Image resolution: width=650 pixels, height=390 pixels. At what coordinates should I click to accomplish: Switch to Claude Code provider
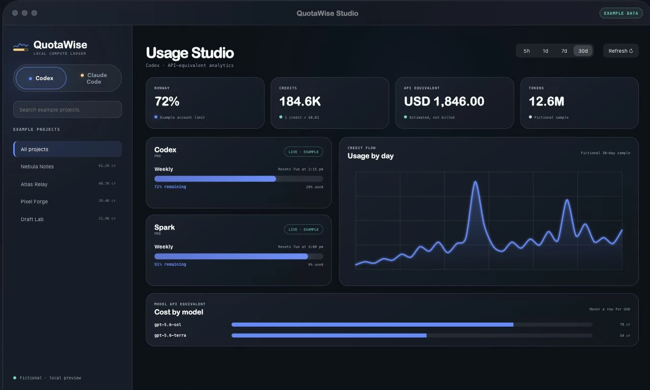[94, 78]
